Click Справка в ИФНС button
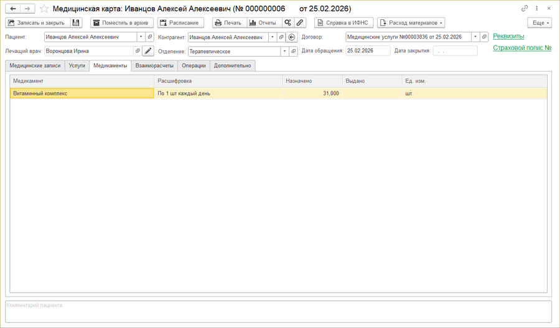Image resolution: width=560 pixels, height=328 pixels. coord(344,23)
